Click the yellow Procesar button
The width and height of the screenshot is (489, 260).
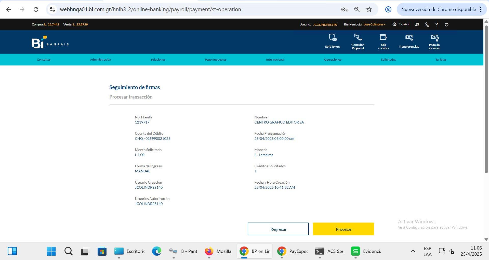343,229
